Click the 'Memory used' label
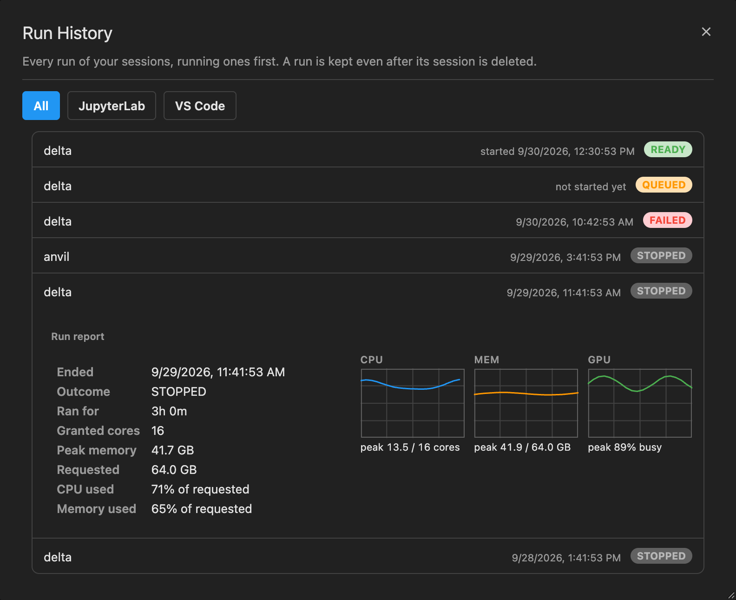Image resolution: width=736 pixels, height=600 pixels. 96,509
